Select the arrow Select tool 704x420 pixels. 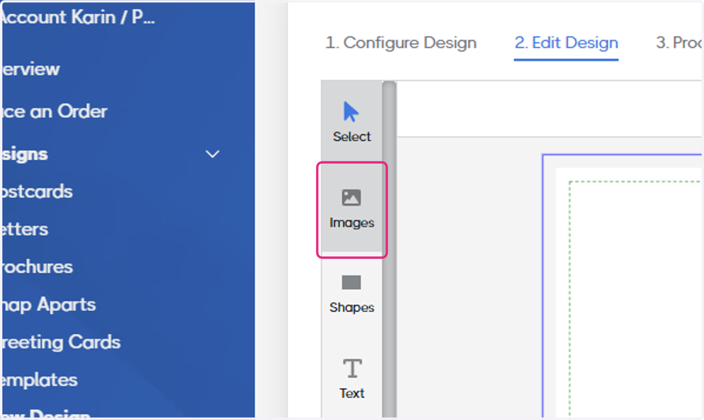click(351, 122)
